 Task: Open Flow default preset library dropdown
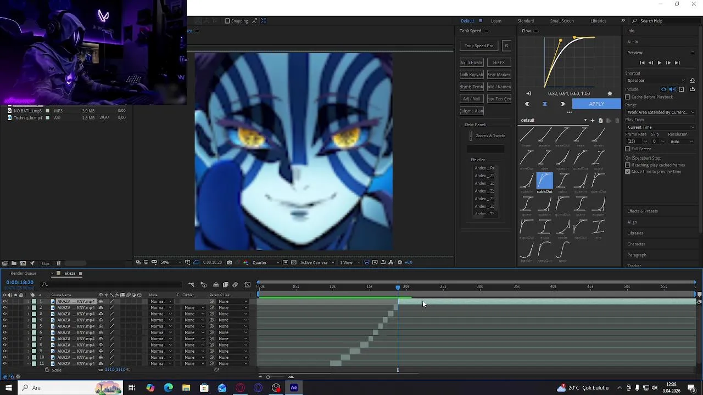point(553,121)
